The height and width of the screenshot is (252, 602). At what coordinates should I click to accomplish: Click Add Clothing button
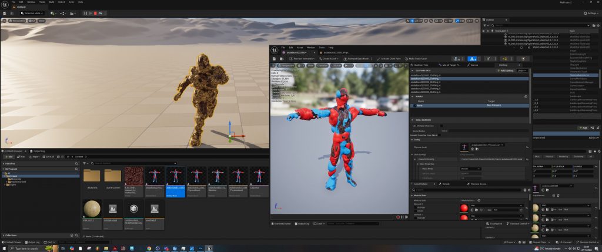point(505,70)
